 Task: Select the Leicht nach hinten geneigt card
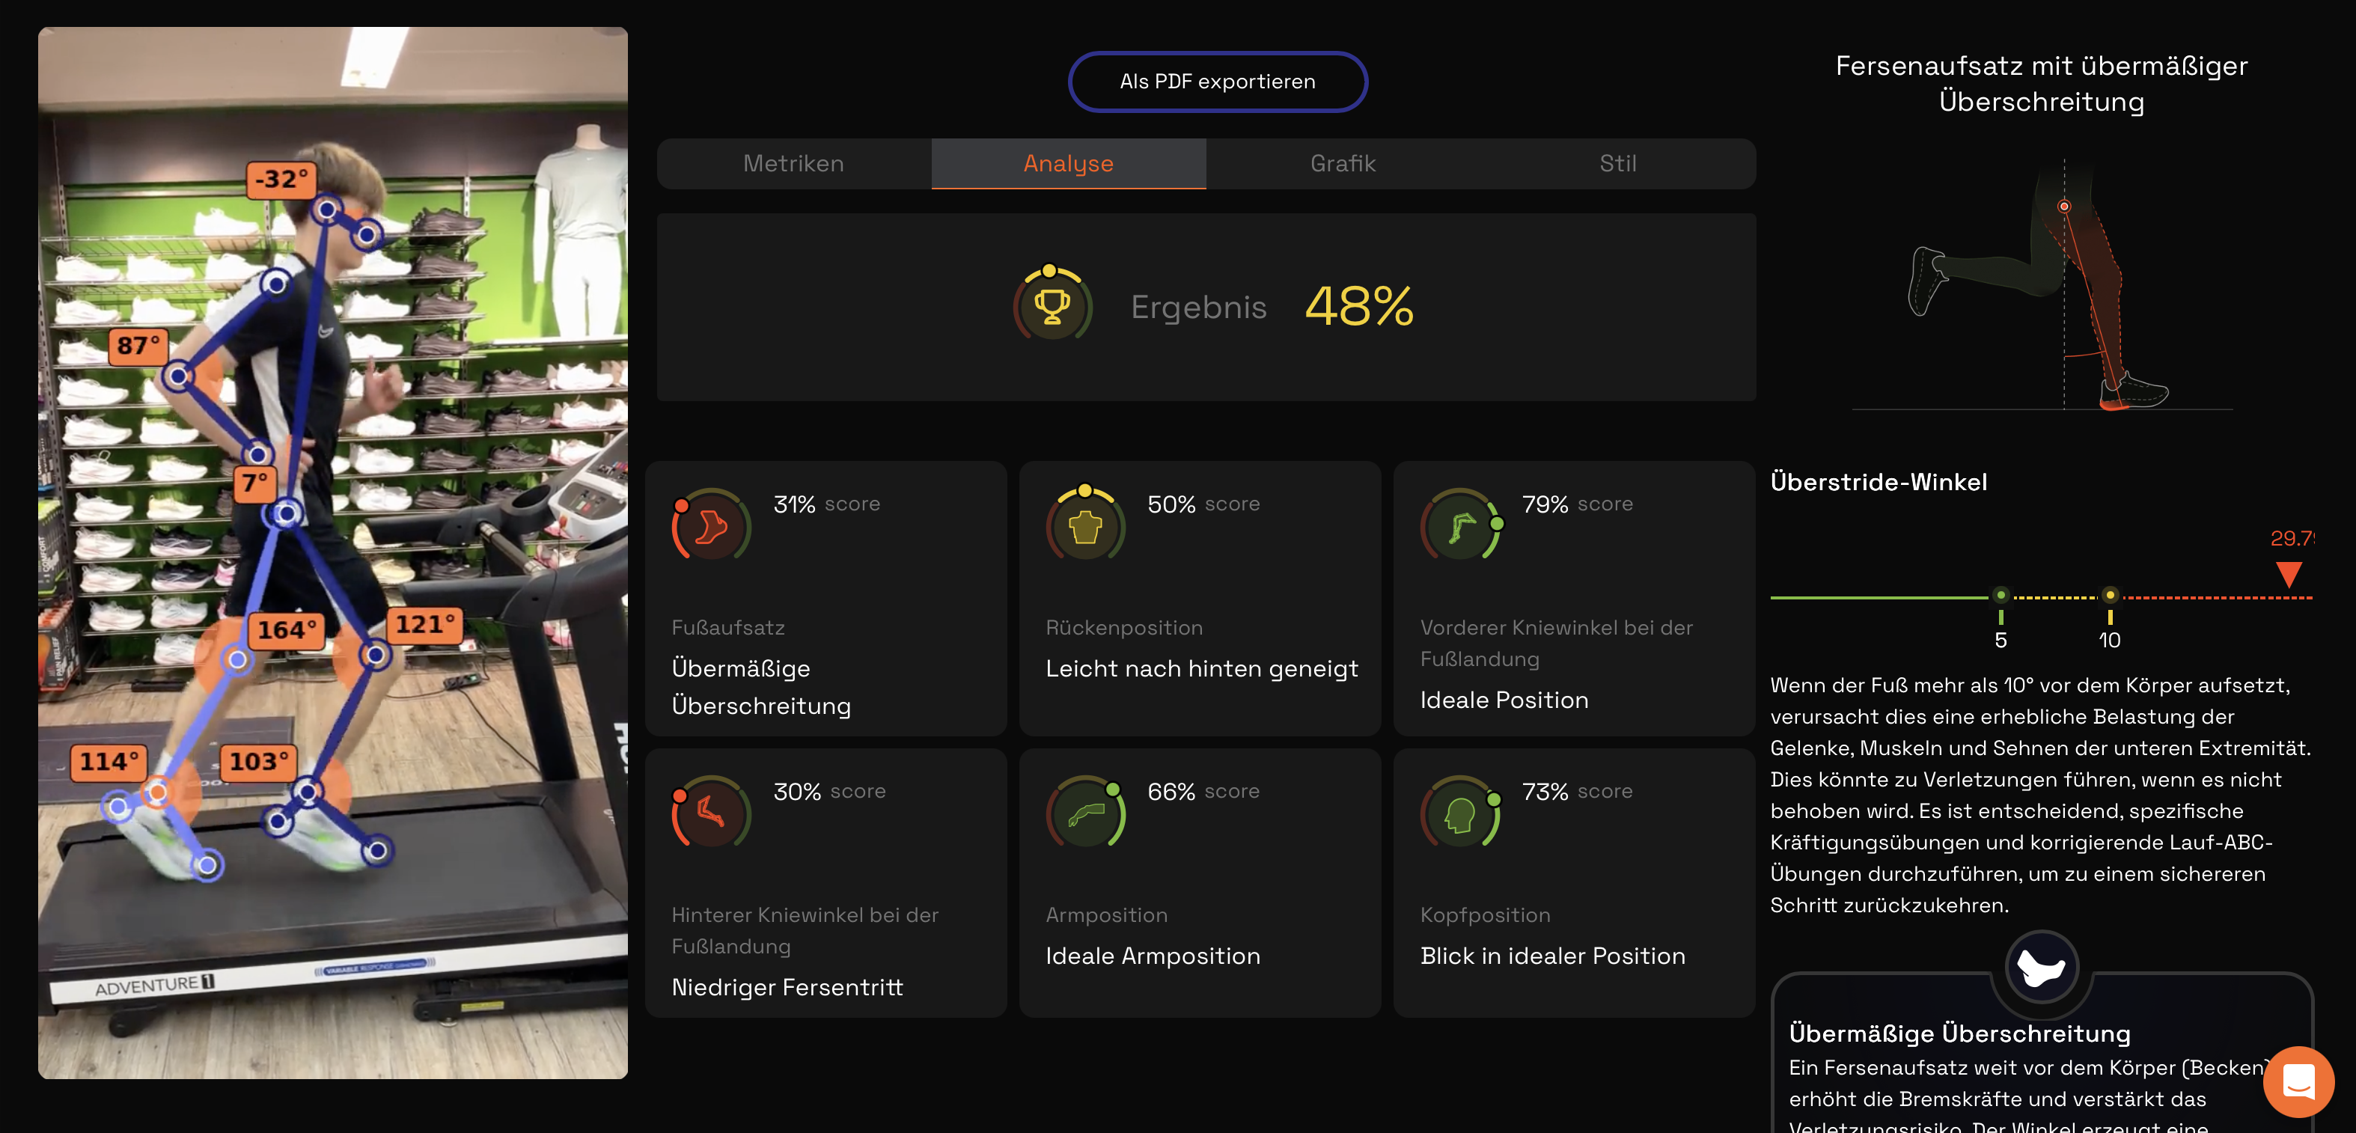point(1199,599)
